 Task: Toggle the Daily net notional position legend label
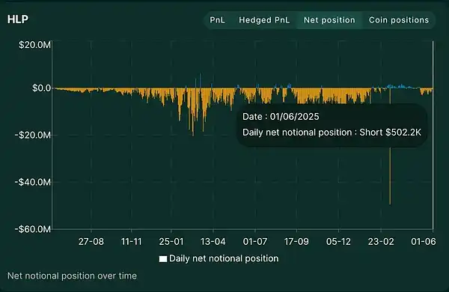coord(224,258)
